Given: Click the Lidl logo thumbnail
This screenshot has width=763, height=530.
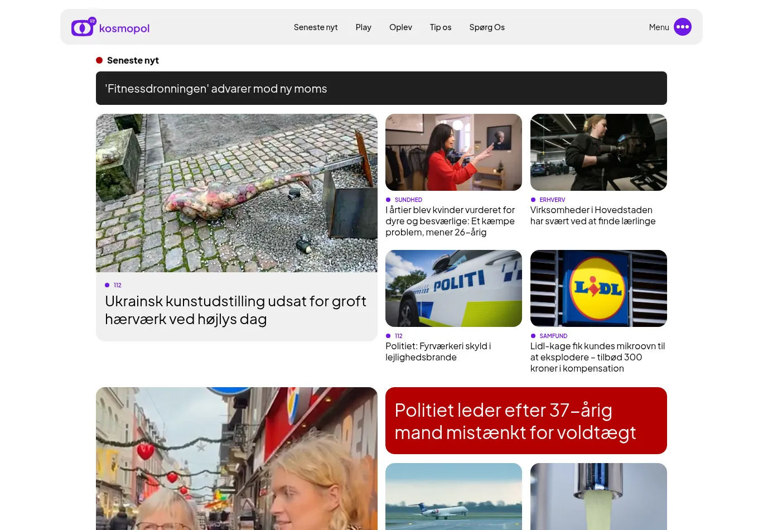Looking at the screenshot, I should [x=598, y=288].
